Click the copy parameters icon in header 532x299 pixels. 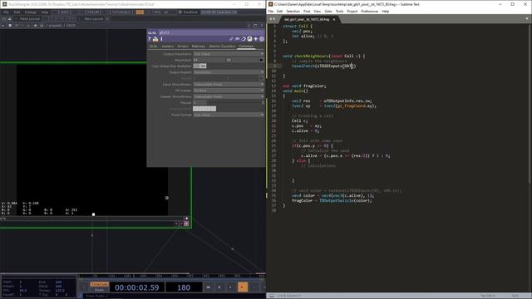tap(244, 39)
